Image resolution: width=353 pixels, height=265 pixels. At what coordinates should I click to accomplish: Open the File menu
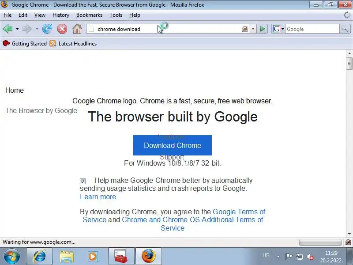(8, 15)
